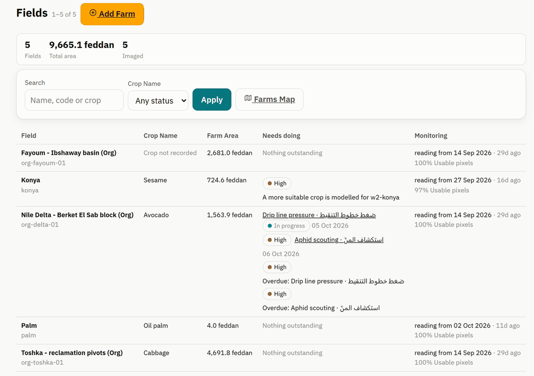Screen dimensions: 534x376
Task: Add a new farm
Action: [112, 14]
